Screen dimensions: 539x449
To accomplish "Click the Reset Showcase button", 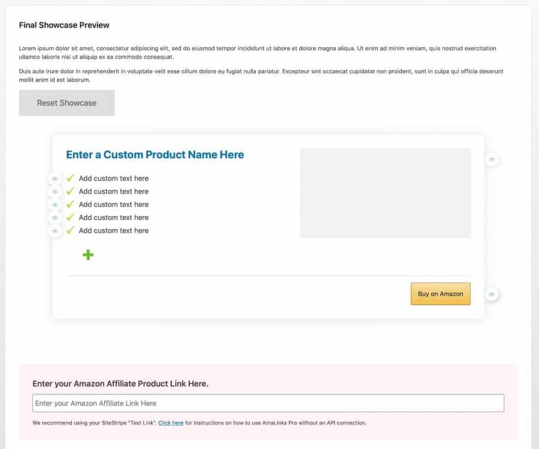I will [66, 103].
